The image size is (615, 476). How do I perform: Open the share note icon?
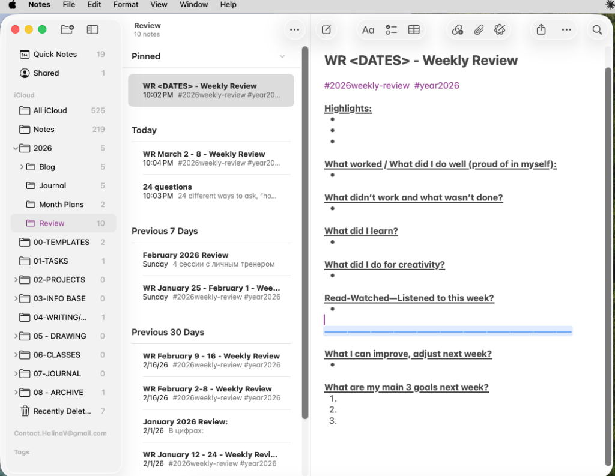(541, 29)
